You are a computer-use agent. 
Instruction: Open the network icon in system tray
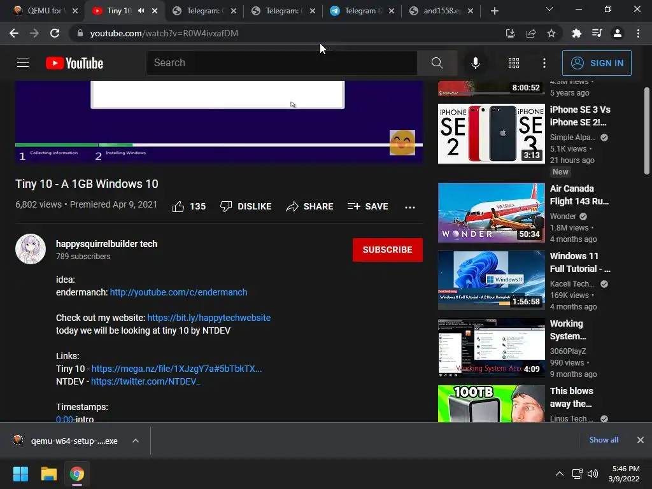(x=577, y=474)
